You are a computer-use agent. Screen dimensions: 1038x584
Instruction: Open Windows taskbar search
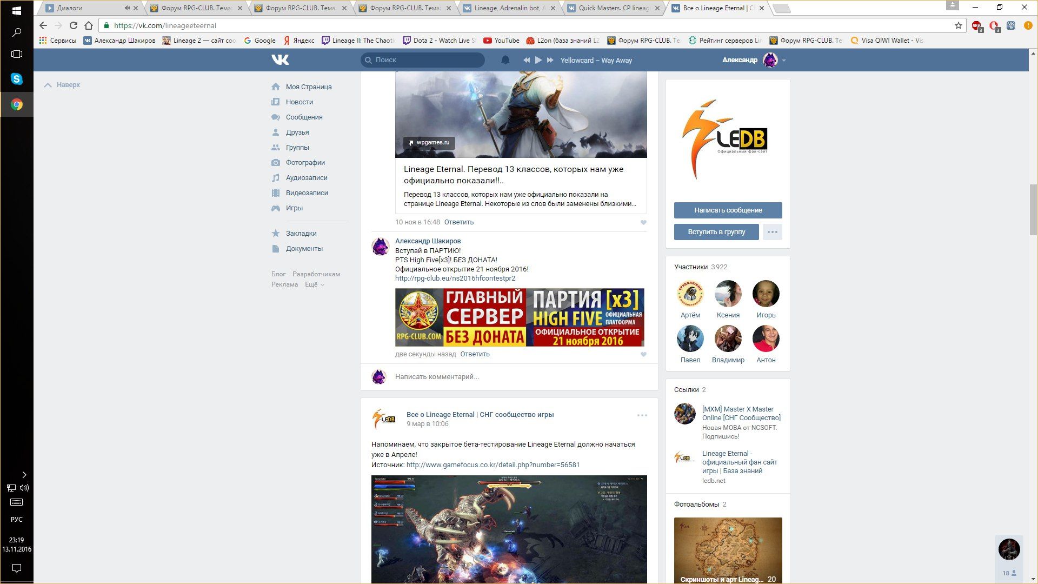coord(17,32)
